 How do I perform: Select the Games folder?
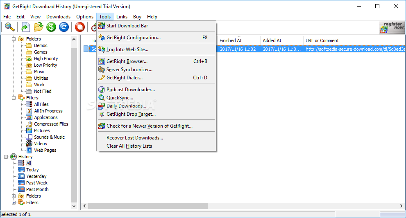pyautogui.click(x=41, y=52)
